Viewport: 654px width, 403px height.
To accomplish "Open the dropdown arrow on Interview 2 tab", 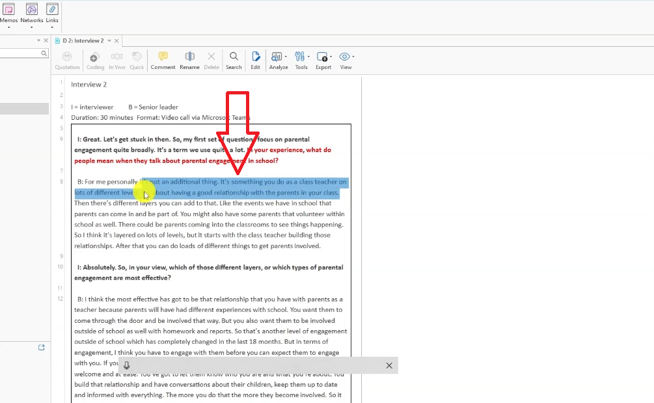I will [109, 41].
